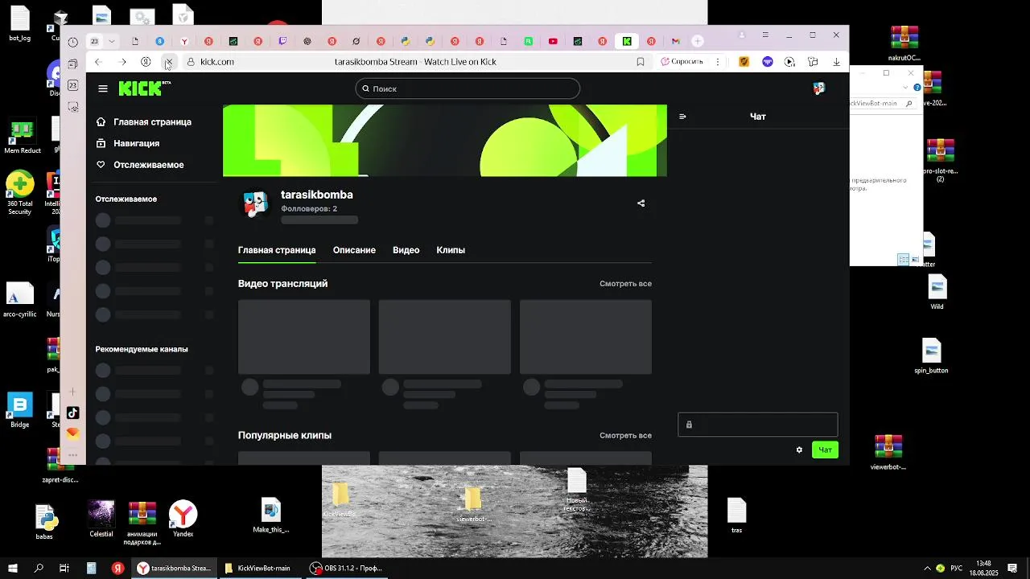This screenshot has width=1030, height=579.
Task: Go forward with browser forward arrow
Action: click(x=123, y=62)
